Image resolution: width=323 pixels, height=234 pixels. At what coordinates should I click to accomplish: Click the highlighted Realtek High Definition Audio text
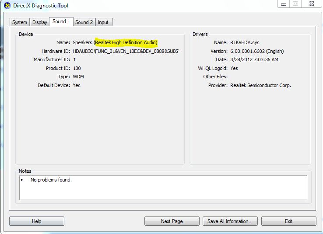pyautogui.click(x=126, y=42)
